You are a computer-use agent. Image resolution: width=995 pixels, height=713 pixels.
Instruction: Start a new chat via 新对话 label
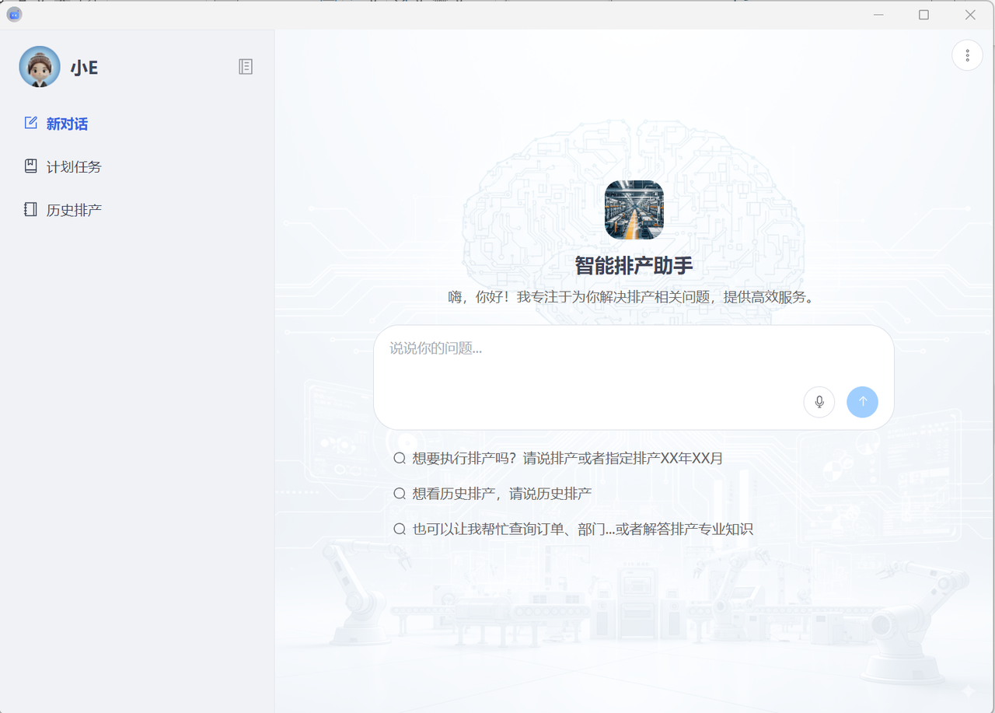(67, 124)
